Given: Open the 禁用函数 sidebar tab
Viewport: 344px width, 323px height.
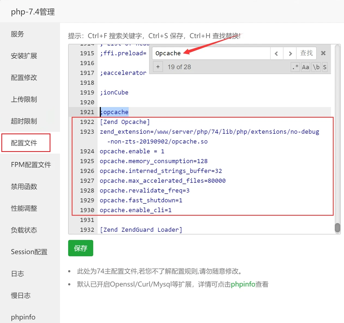Looking at the screenshot, I should click(30, 186).
